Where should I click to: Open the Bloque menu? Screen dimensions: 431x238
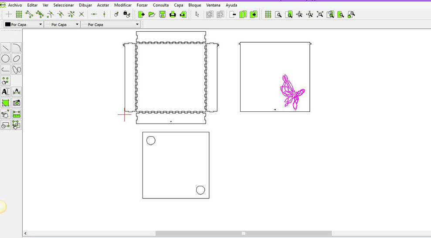(x=195, y=5)
